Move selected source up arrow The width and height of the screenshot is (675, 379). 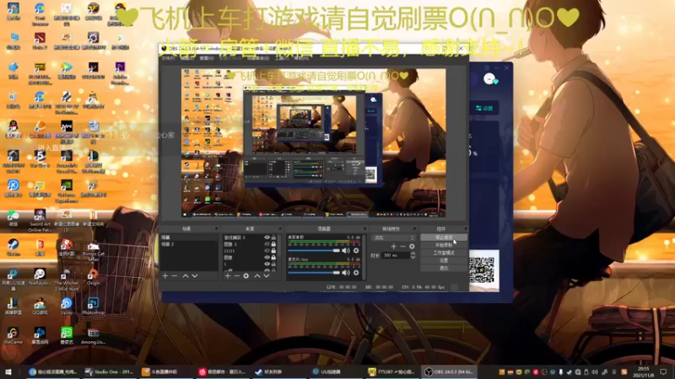(257, 276)
